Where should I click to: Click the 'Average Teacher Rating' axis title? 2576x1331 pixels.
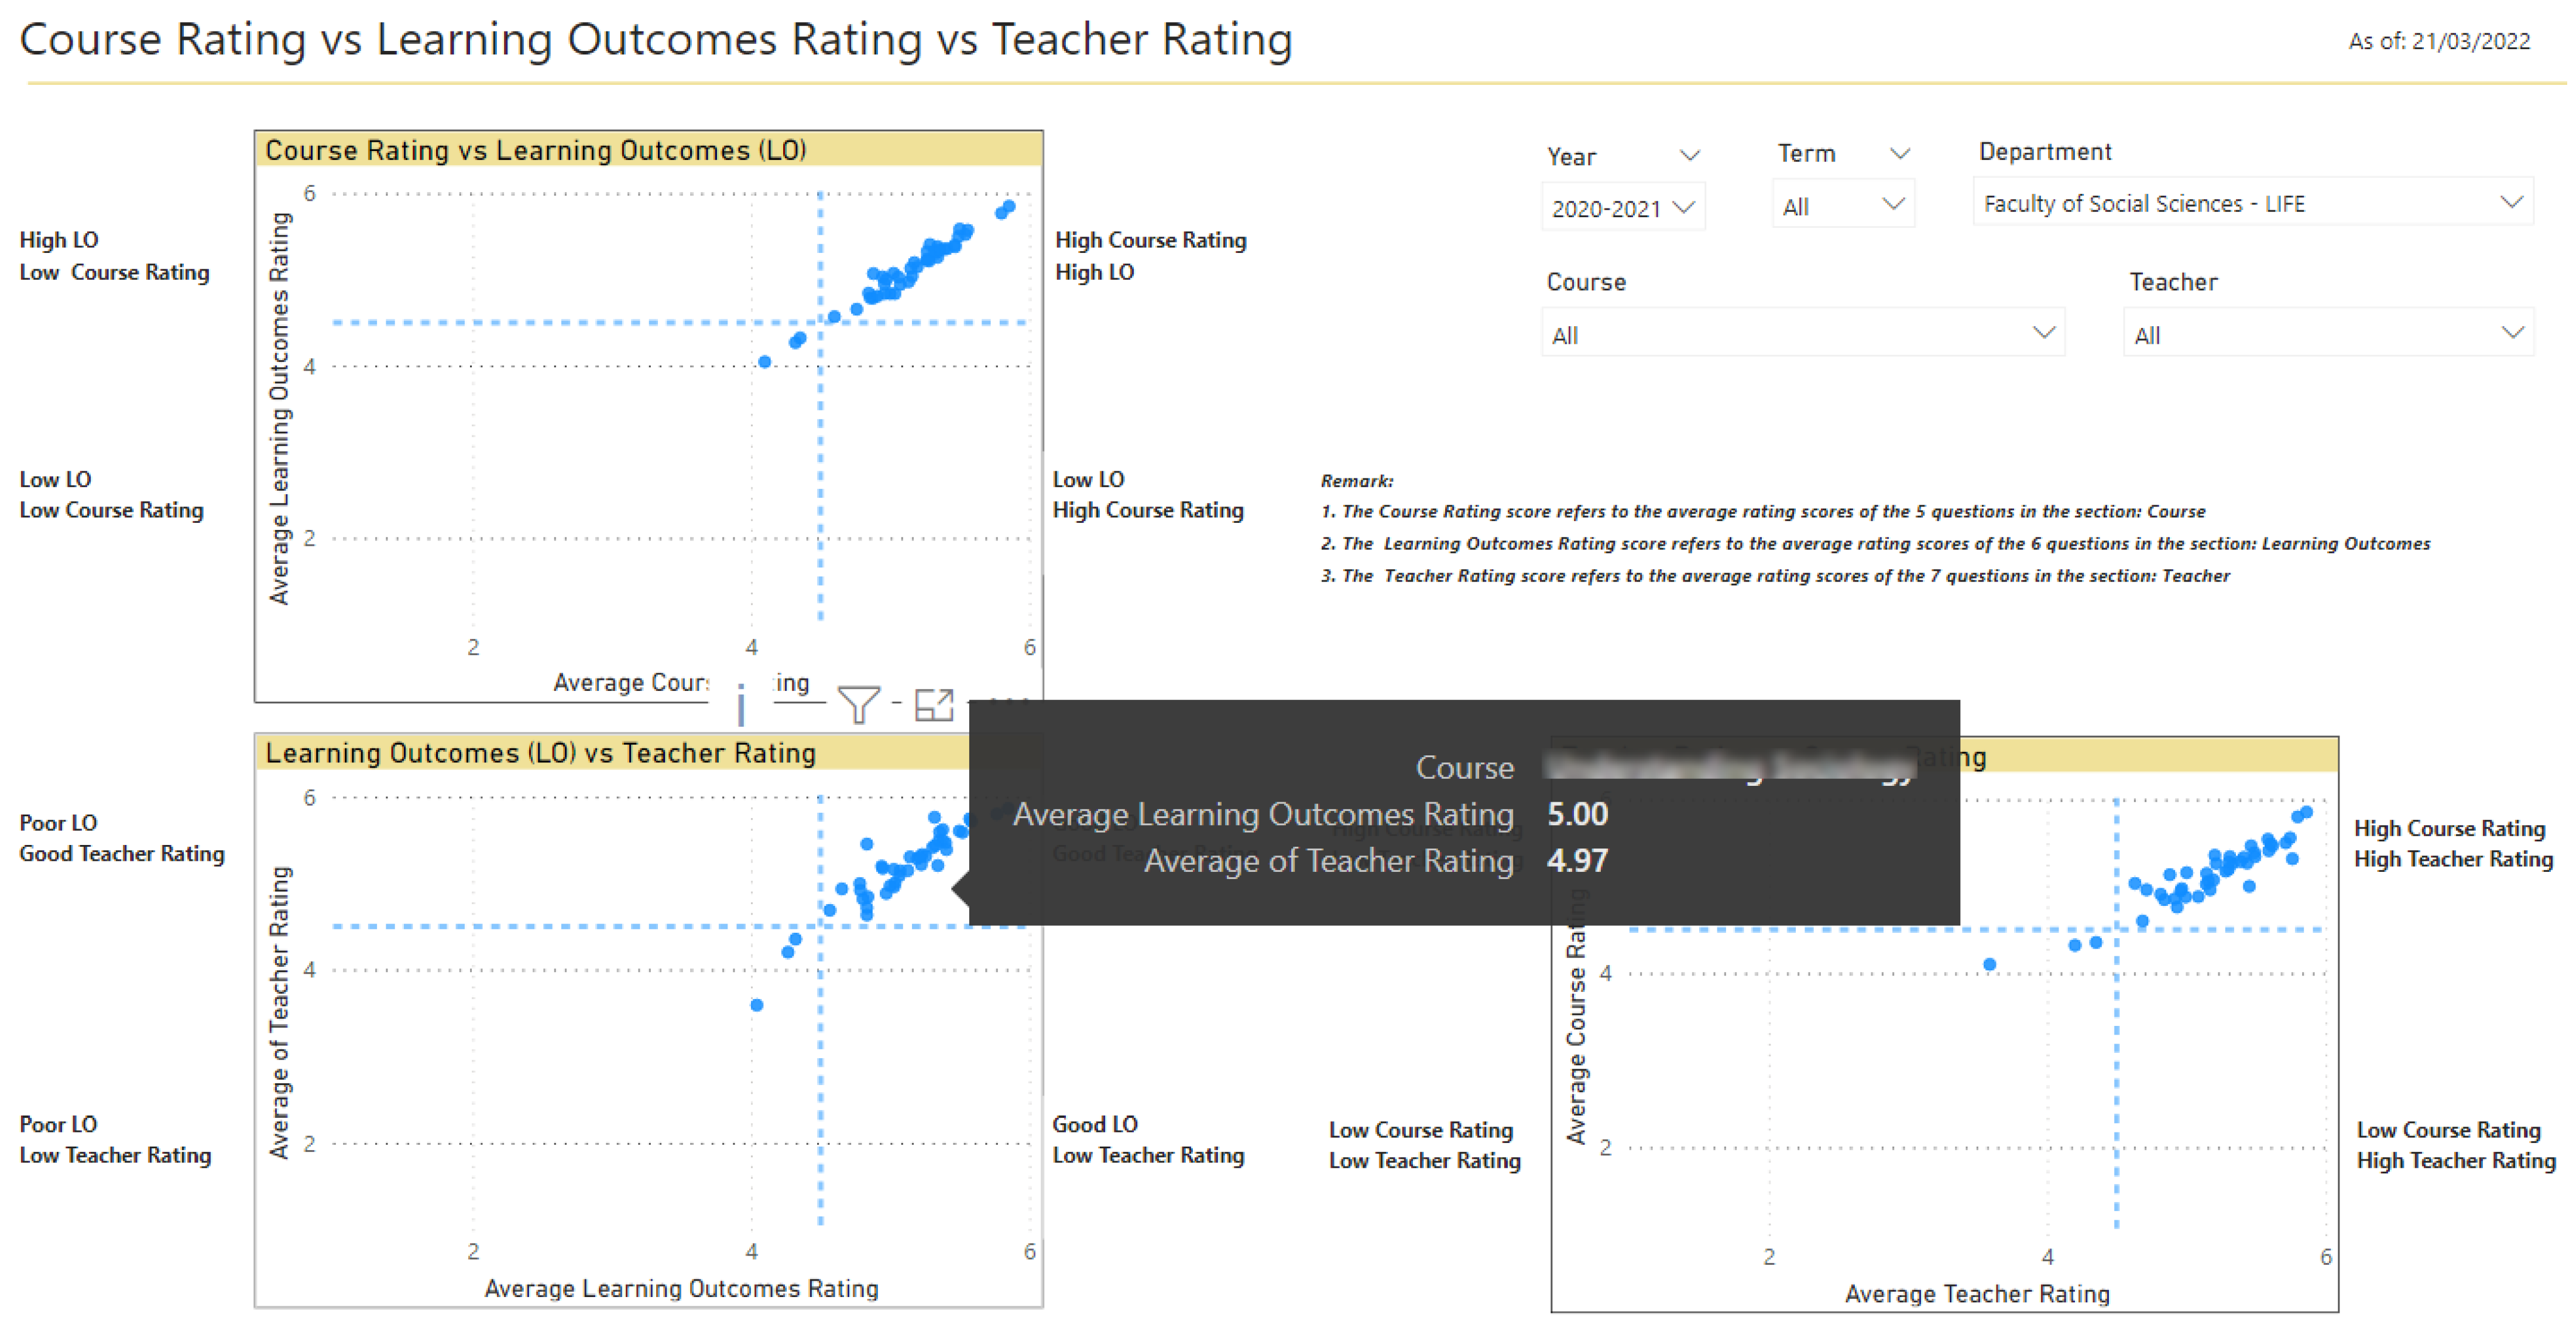point(1976,1294)
